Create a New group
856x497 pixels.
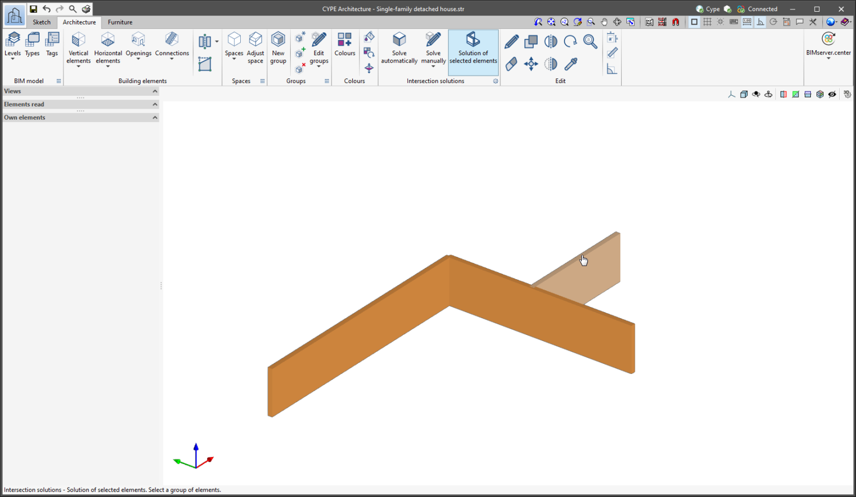click(x=278, y=48)
